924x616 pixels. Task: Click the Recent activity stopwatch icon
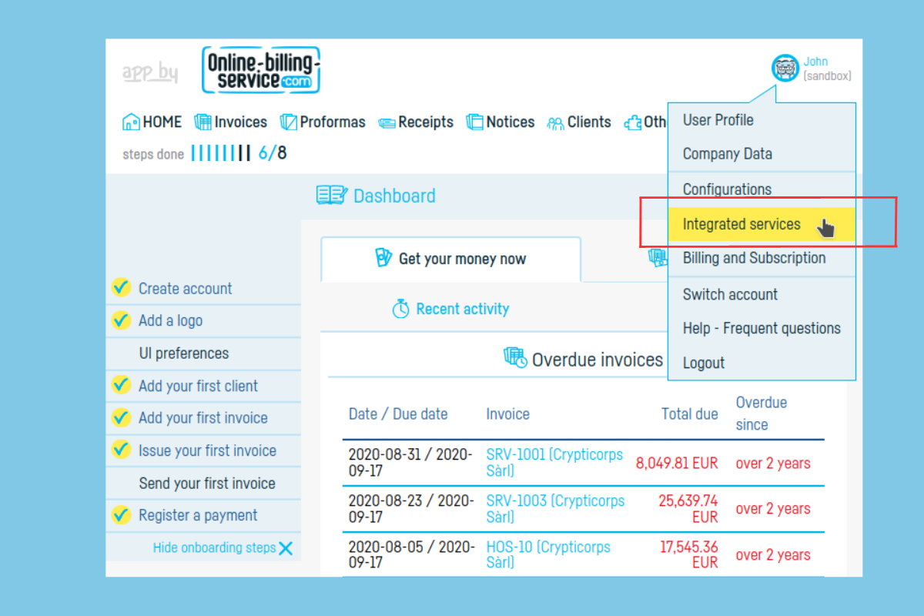[x=400, y=310]
